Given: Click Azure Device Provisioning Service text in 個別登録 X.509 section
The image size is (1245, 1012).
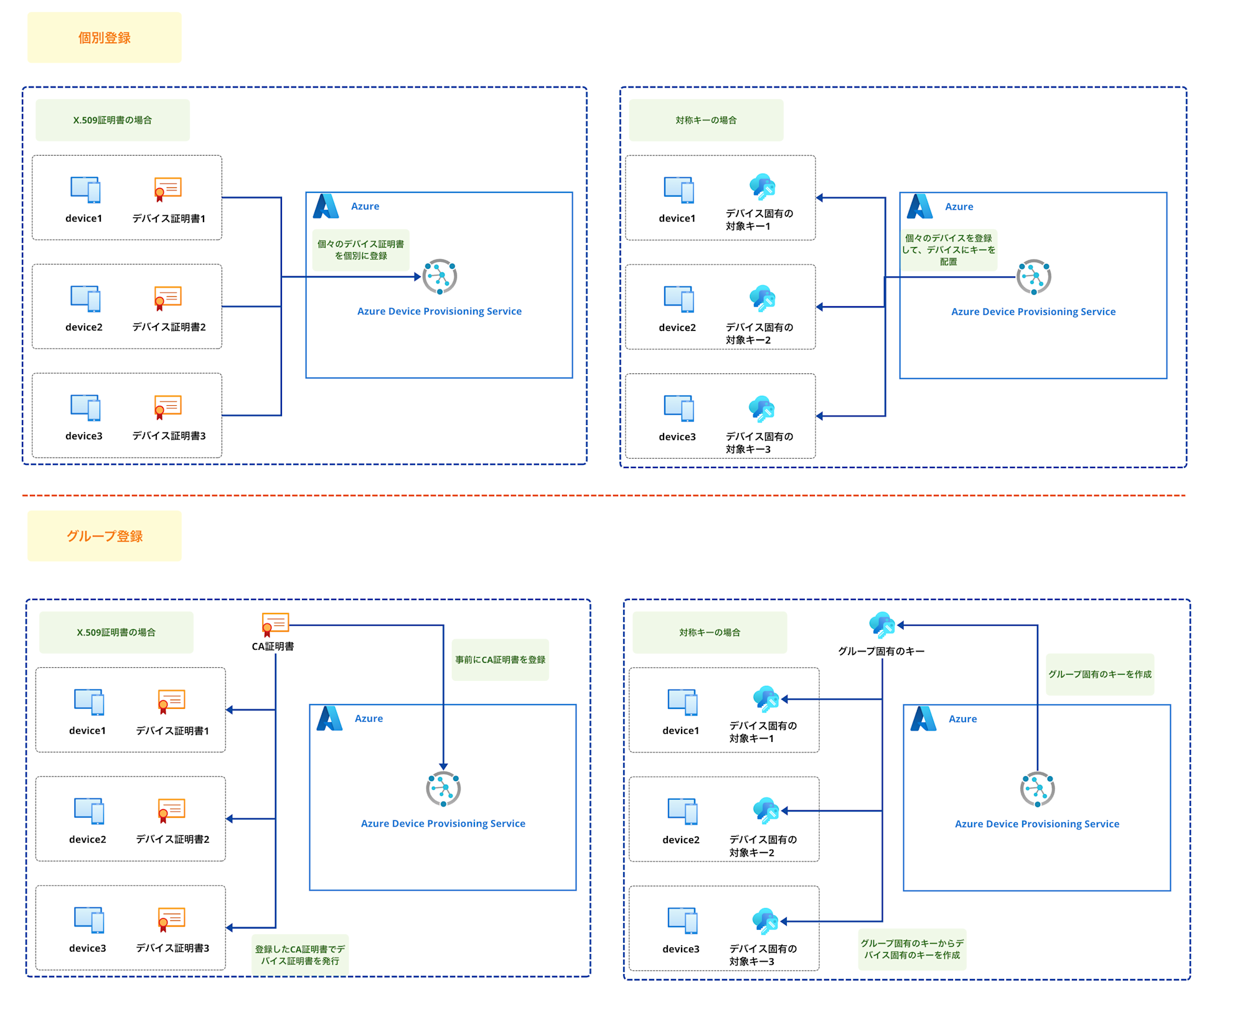Looking at the screenshot, I should [439, 311].
